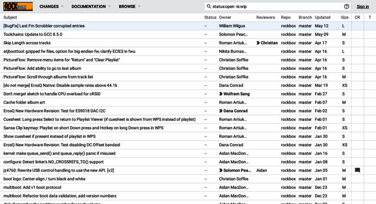
Task: Click the search magnifier icon
Action: pos(209,6)
